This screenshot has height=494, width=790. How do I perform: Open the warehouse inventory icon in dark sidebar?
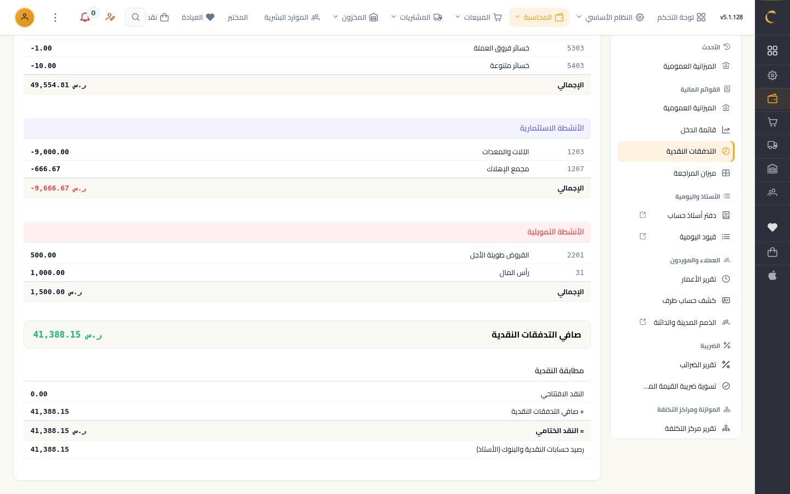pos(772,169)
